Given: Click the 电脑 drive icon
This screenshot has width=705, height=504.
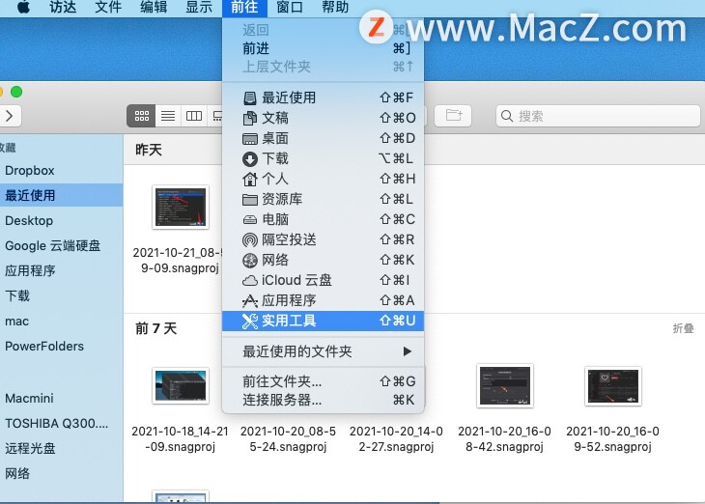Looking at the screenshot, I should pyautogui.click(x=250, y=220).
